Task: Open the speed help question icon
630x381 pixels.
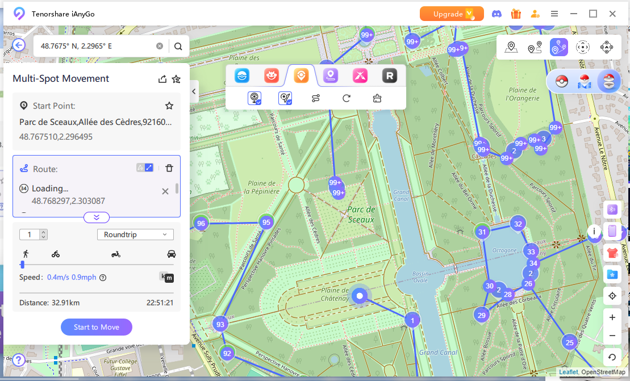Action: coord(103,278)
